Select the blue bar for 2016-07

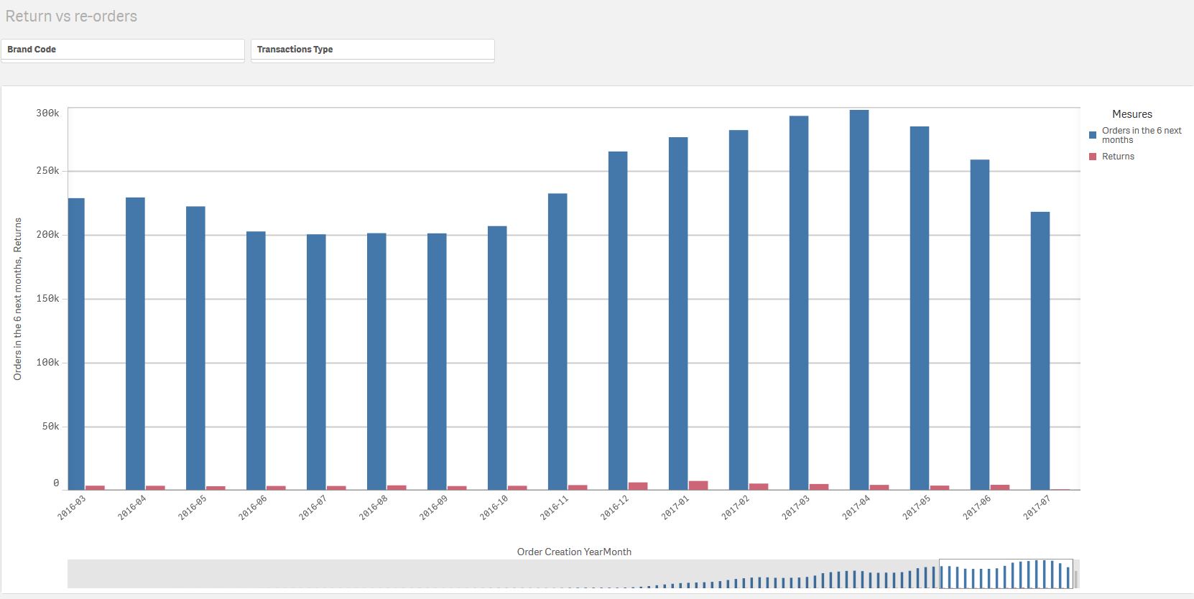pos(316,362)
